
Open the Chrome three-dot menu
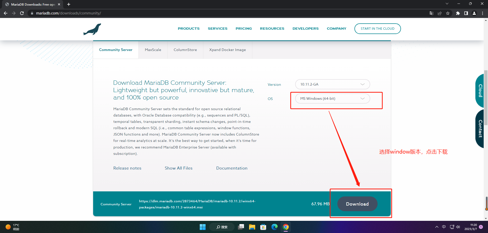tap(482, 13)
